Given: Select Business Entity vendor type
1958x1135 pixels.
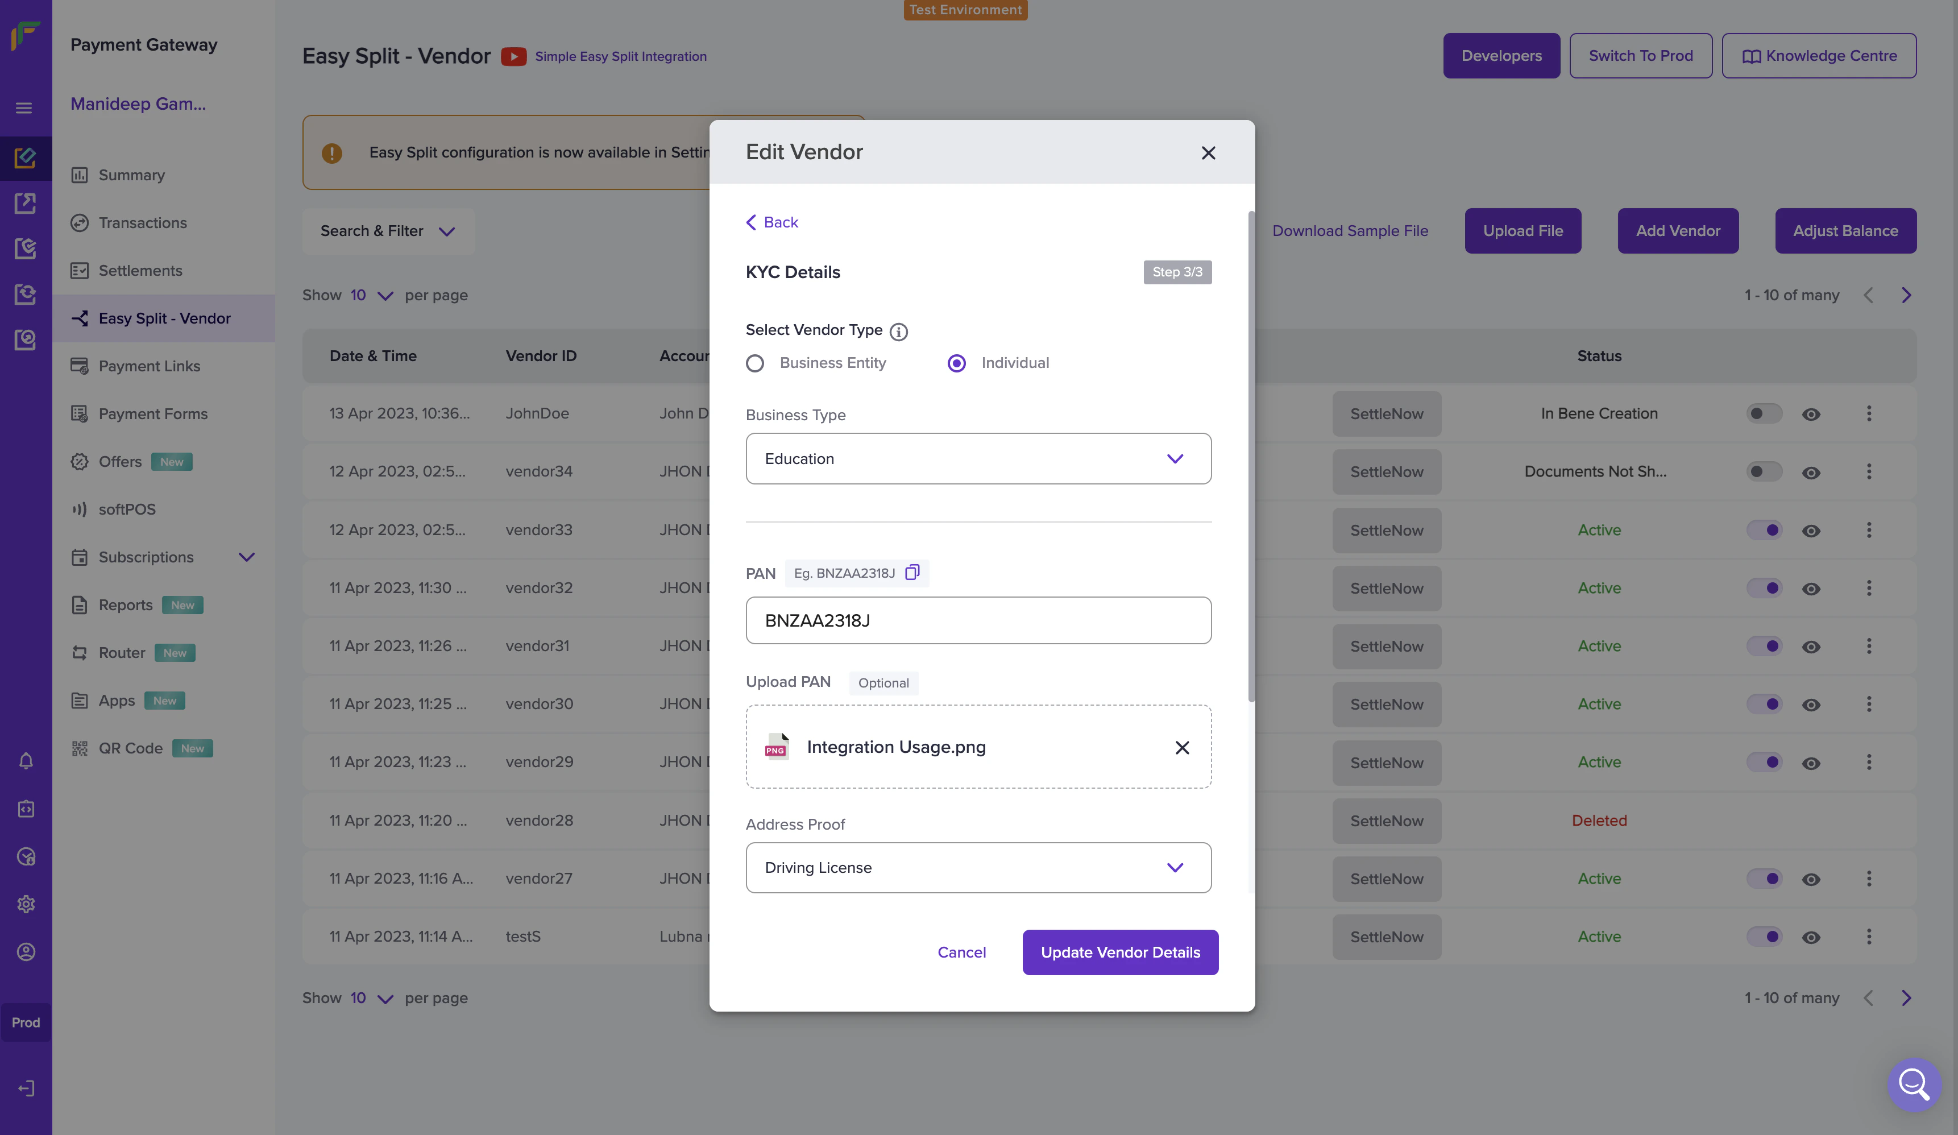Looking at the screenshot, I should point(755,363).
